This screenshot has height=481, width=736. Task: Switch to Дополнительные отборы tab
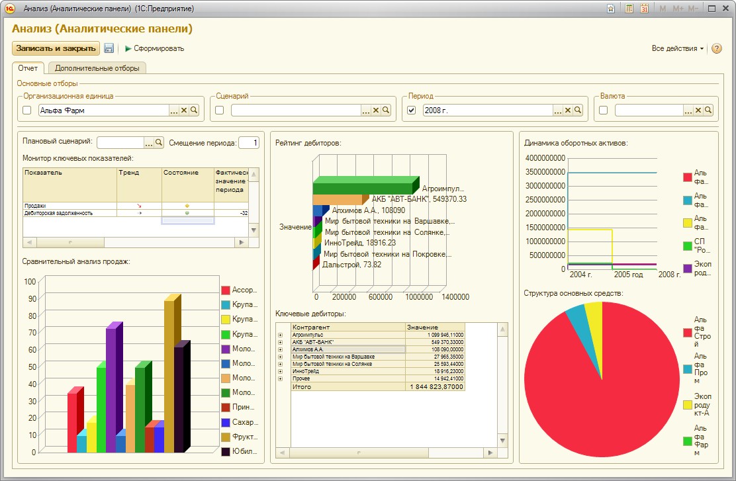[x=97, y=68]
